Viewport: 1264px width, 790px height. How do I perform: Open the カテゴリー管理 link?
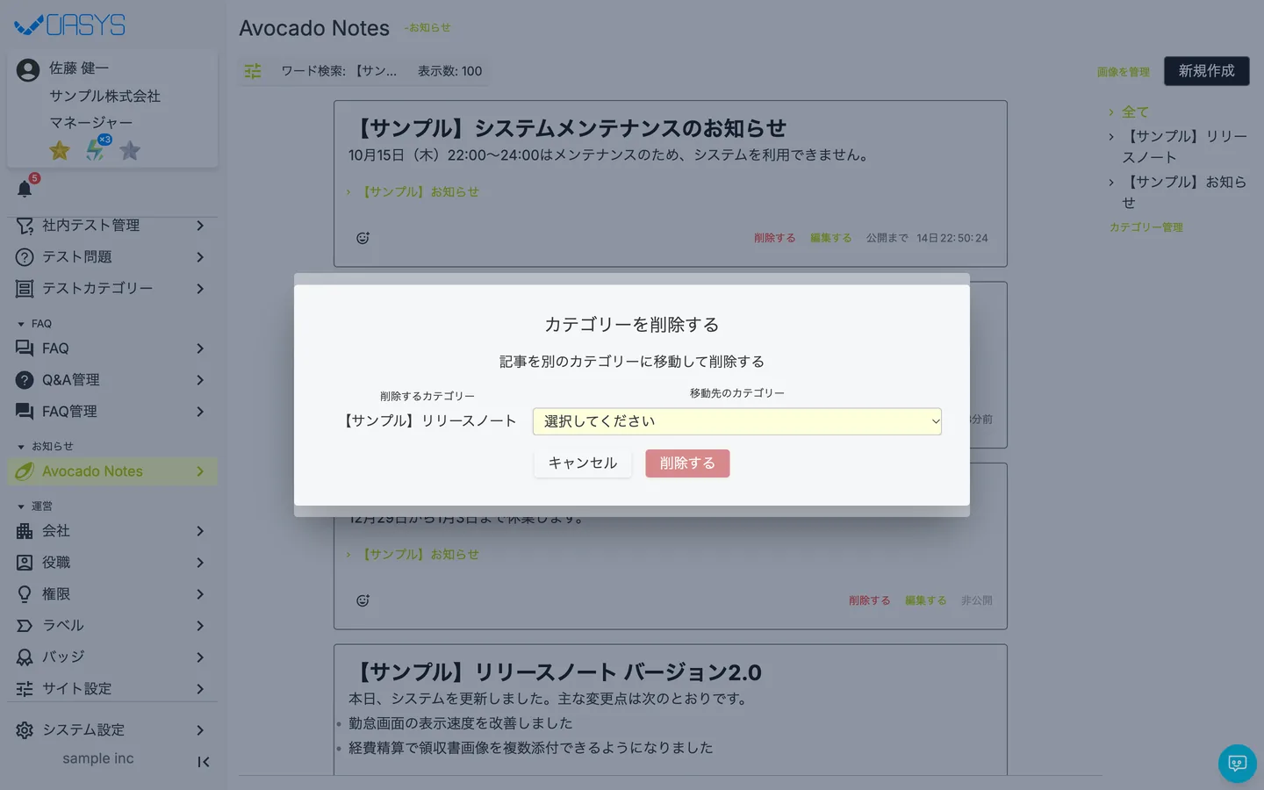(1146, 227)
